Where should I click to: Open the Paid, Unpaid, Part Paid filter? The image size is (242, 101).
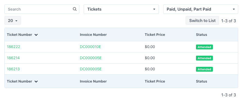(x=201, y=9)
